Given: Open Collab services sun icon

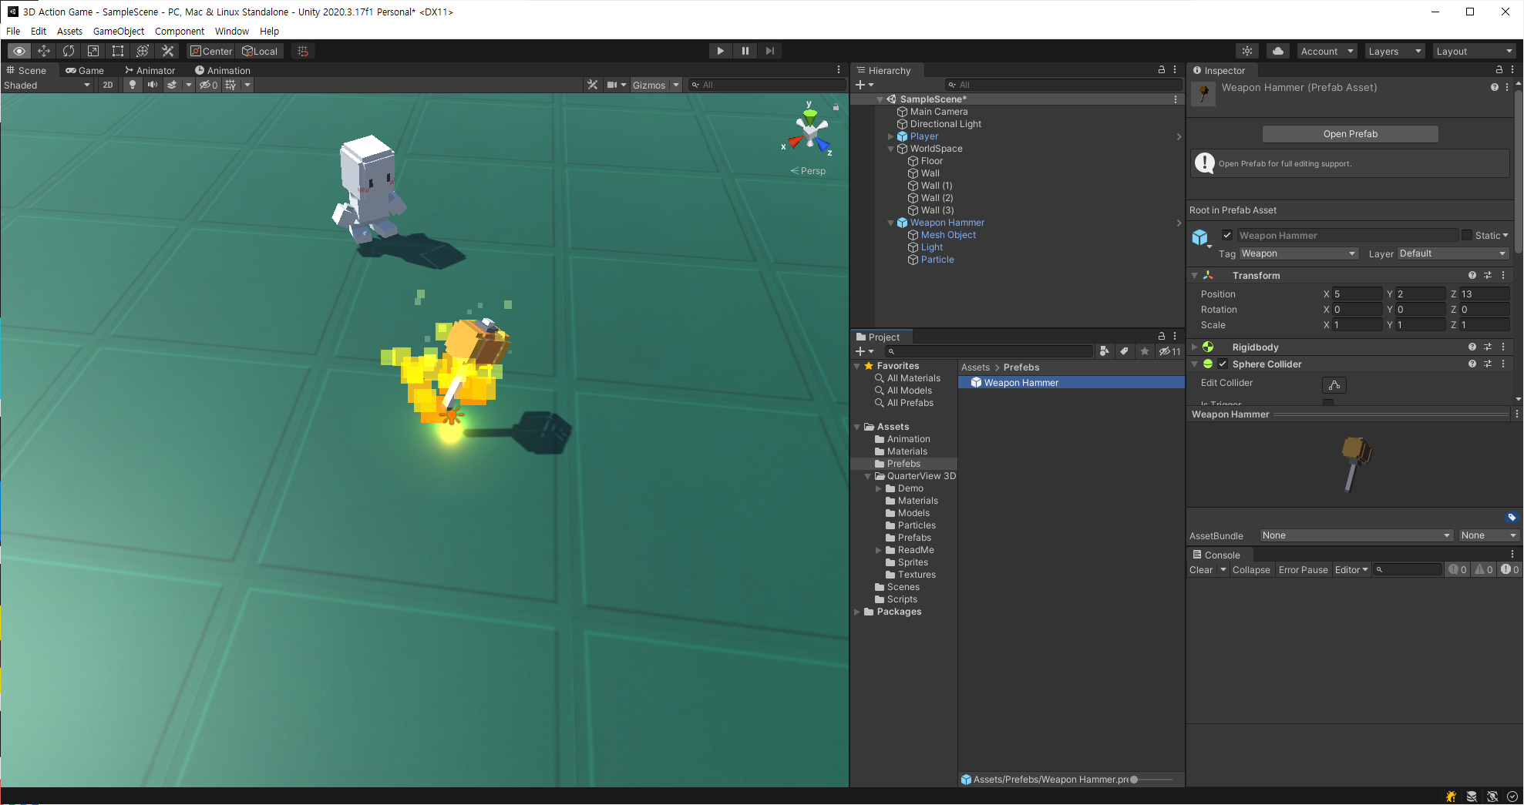Looking at the screenshot, I should pyautogui.click(x=1247, y=51).
